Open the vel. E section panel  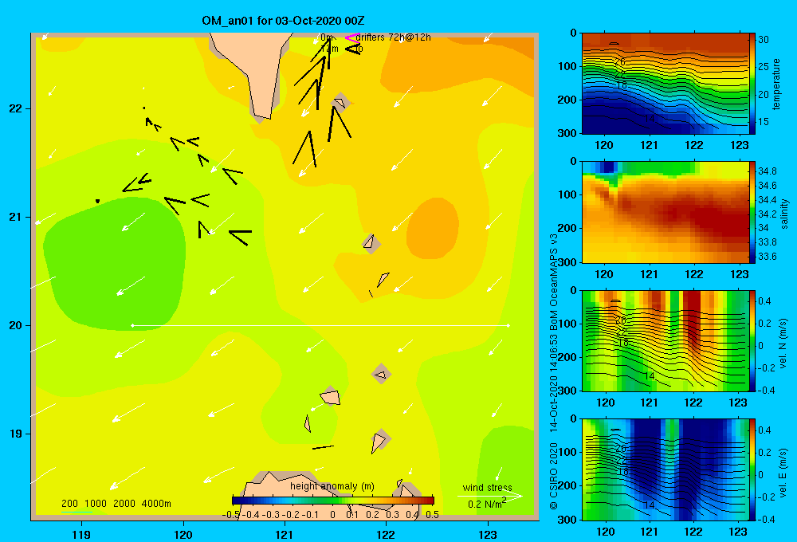665,469
